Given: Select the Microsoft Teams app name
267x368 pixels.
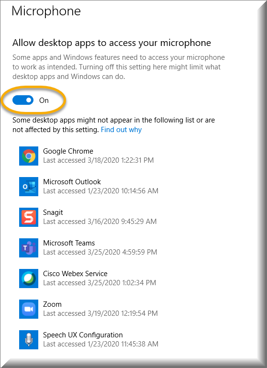Looking at the screenshot, I should pyautogui.click(x=69, y=243).
